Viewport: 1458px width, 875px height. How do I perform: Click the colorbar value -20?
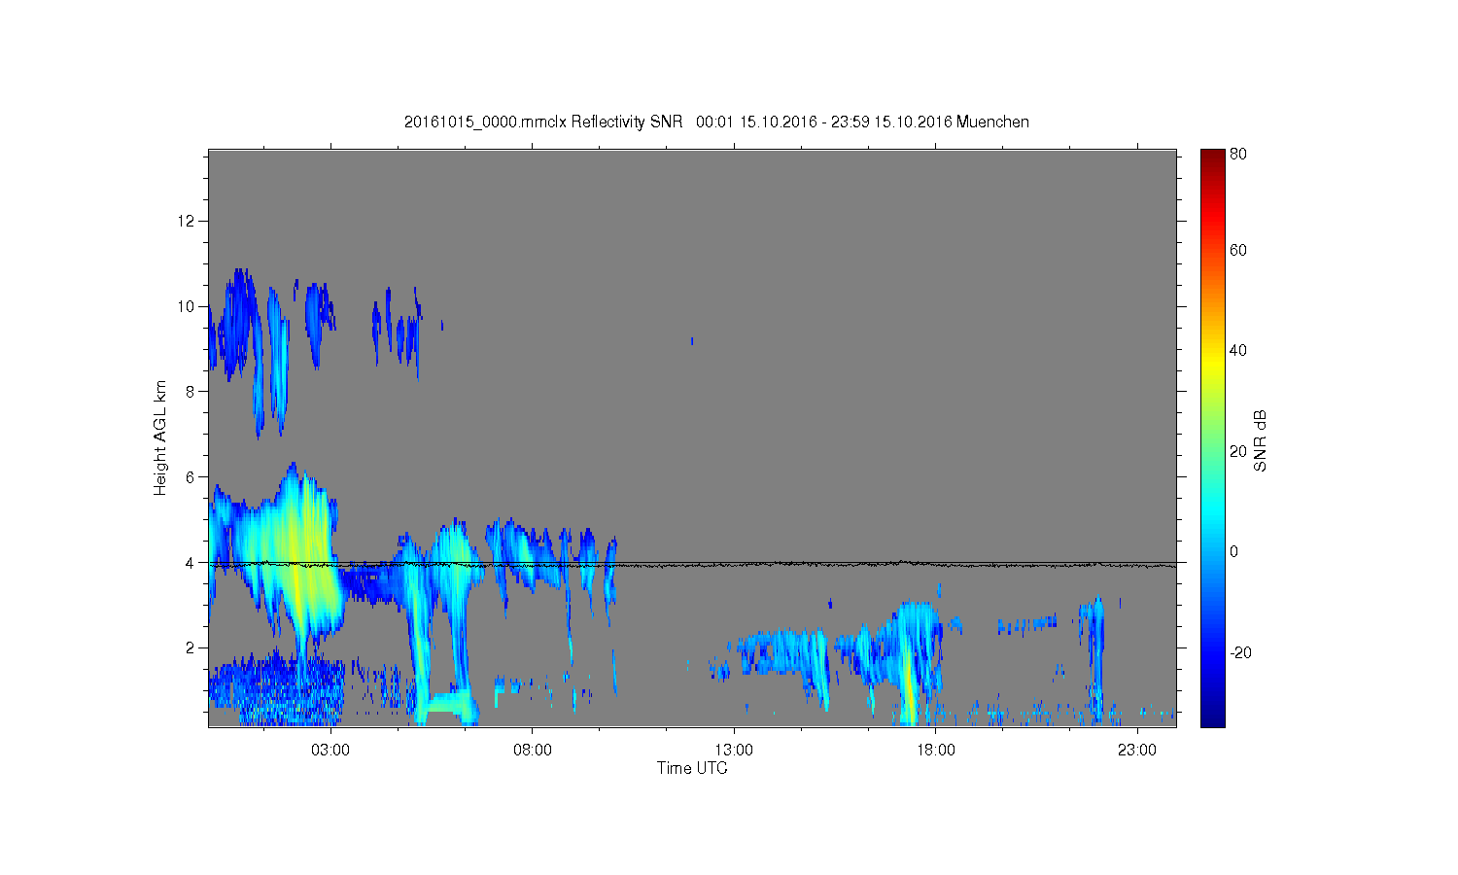click(1240, 652)
